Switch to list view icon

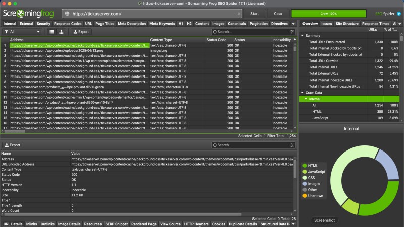pyautogui.click(x=52, y=32)
